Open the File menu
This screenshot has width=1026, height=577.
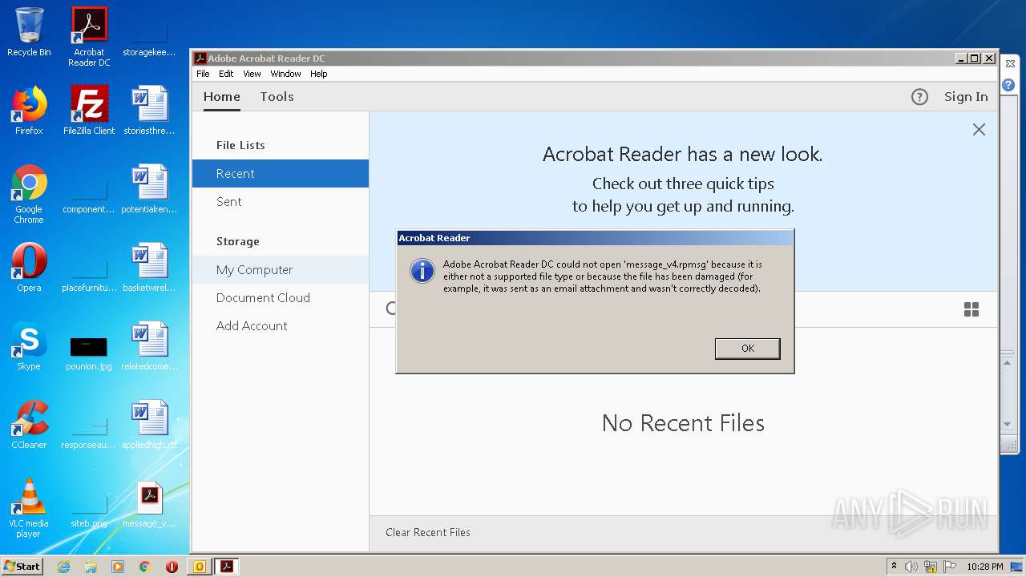coord(203,74)
